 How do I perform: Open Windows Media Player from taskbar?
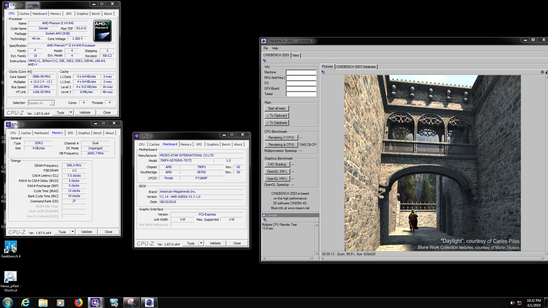(x=61, y=303)
